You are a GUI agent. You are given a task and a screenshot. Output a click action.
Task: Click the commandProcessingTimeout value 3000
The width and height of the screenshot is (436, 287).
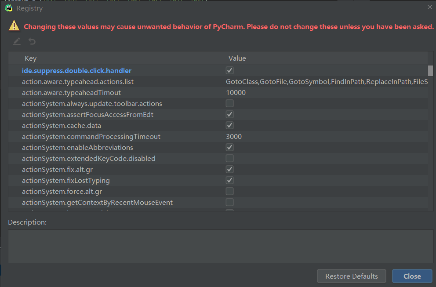[x=234, y=136]
